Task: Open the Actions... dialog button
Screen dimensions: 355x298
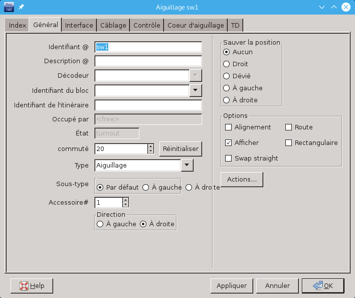Action: point(242,179)
